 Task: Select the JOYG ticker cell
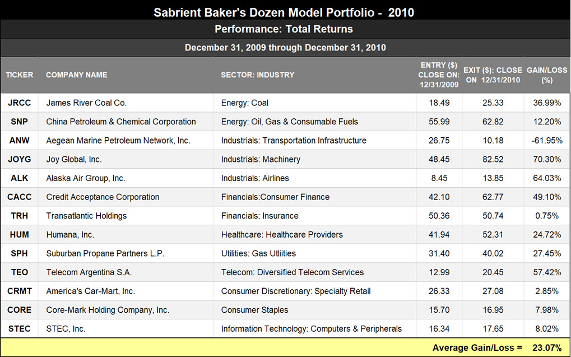click(x=19, y=159)
